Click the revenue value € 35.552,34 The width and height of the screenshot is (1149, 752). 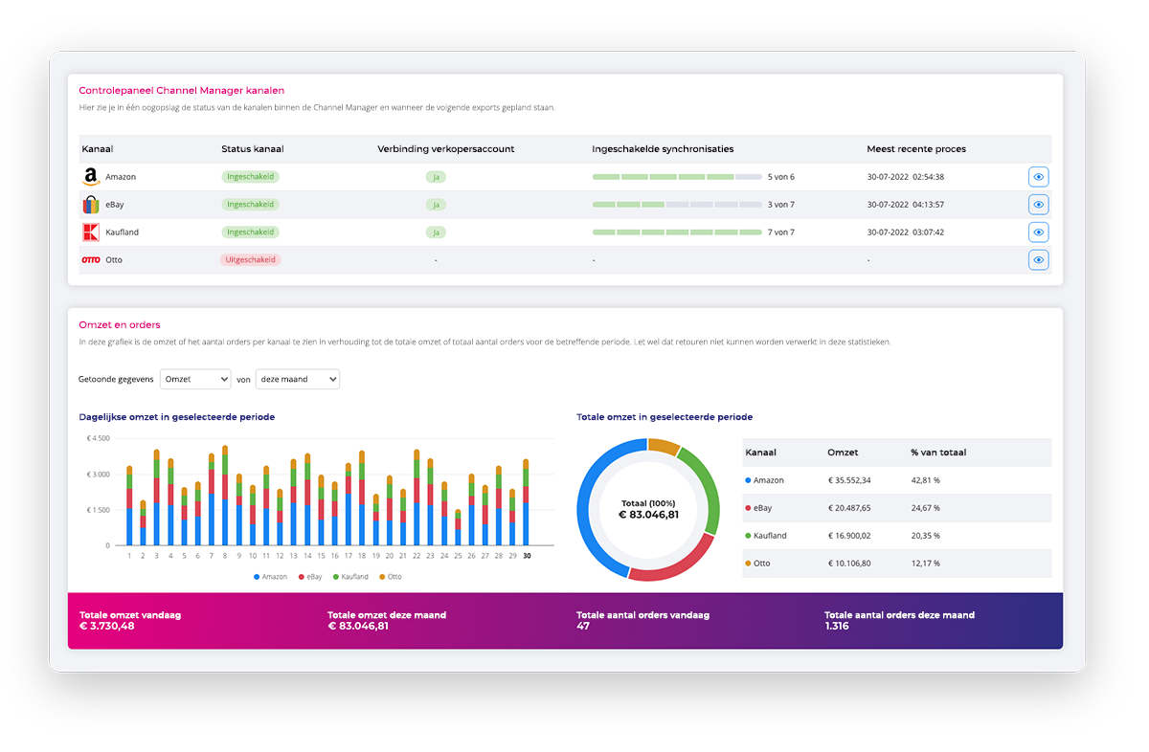(849, 480)
